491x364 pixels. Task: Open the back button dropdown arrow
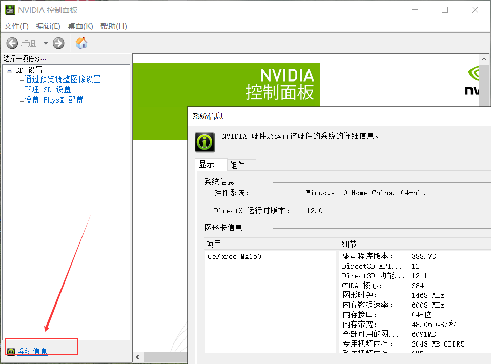[46, 43]
